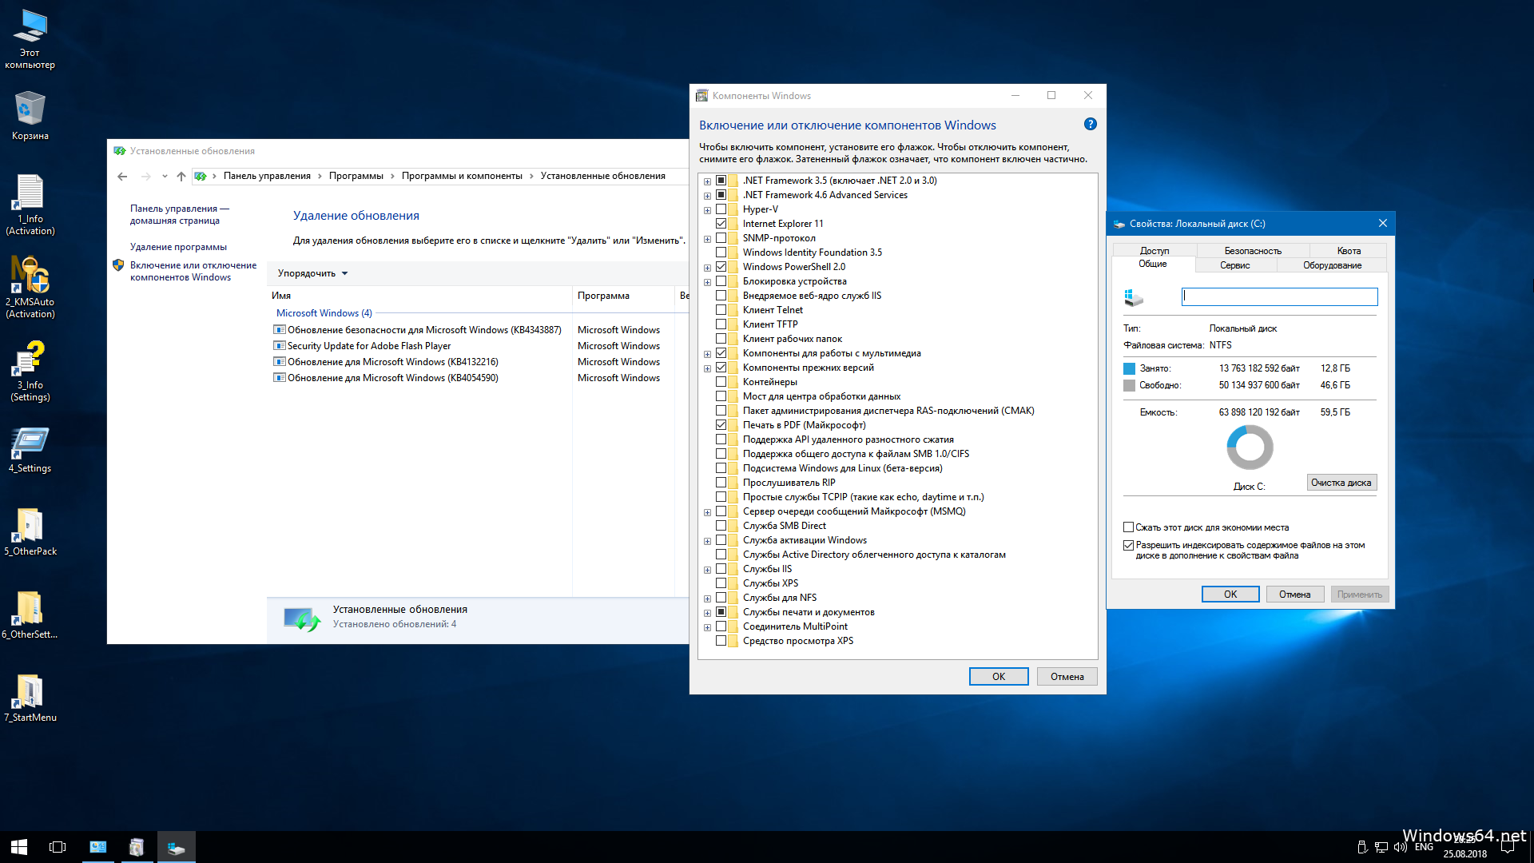
Task: Click the help question mark icon
Action: point(1090,125)
